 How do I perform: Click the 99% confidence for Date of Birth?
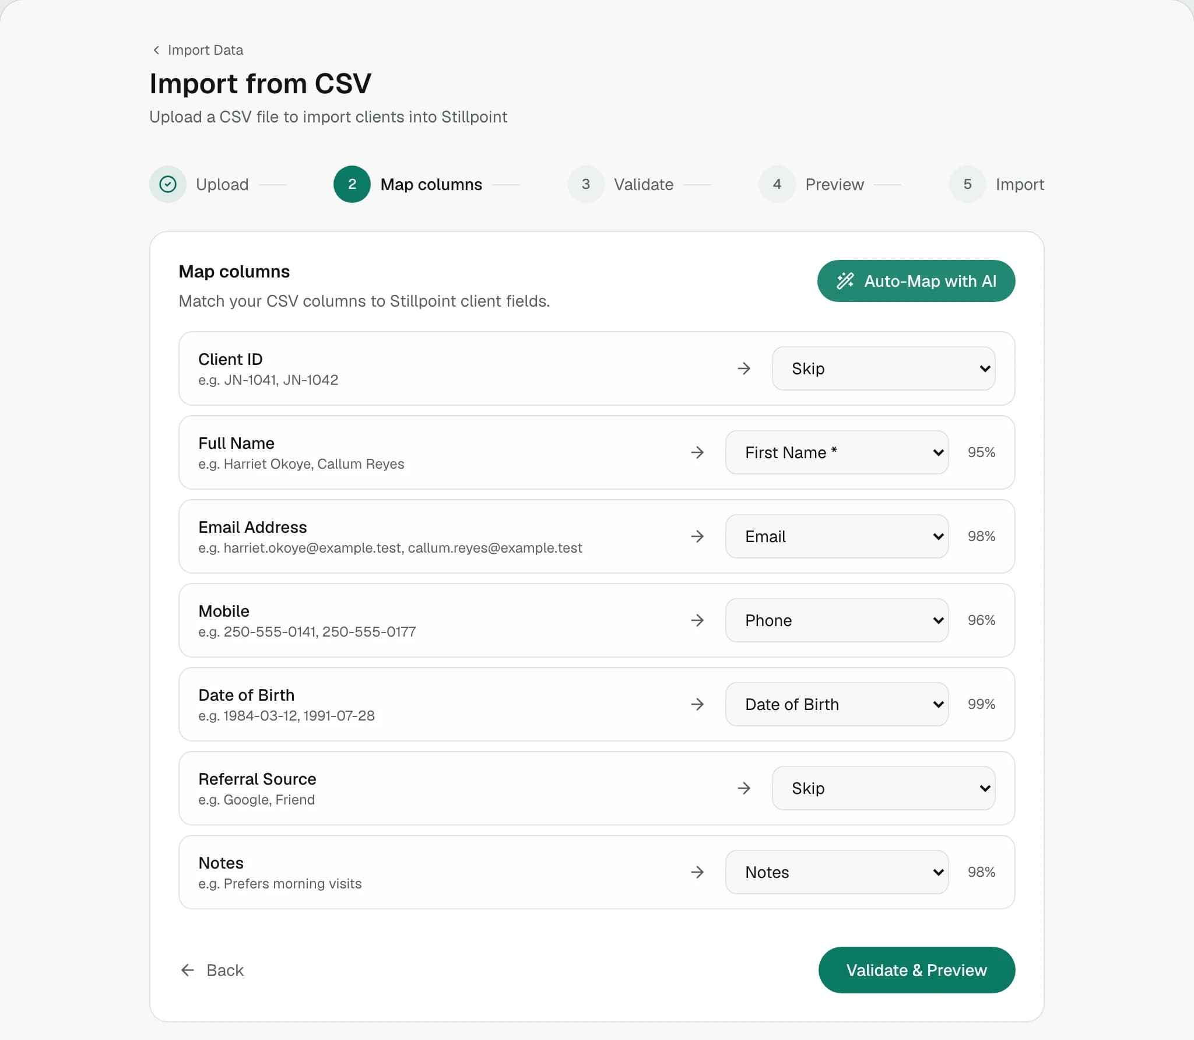click(981, 704)
